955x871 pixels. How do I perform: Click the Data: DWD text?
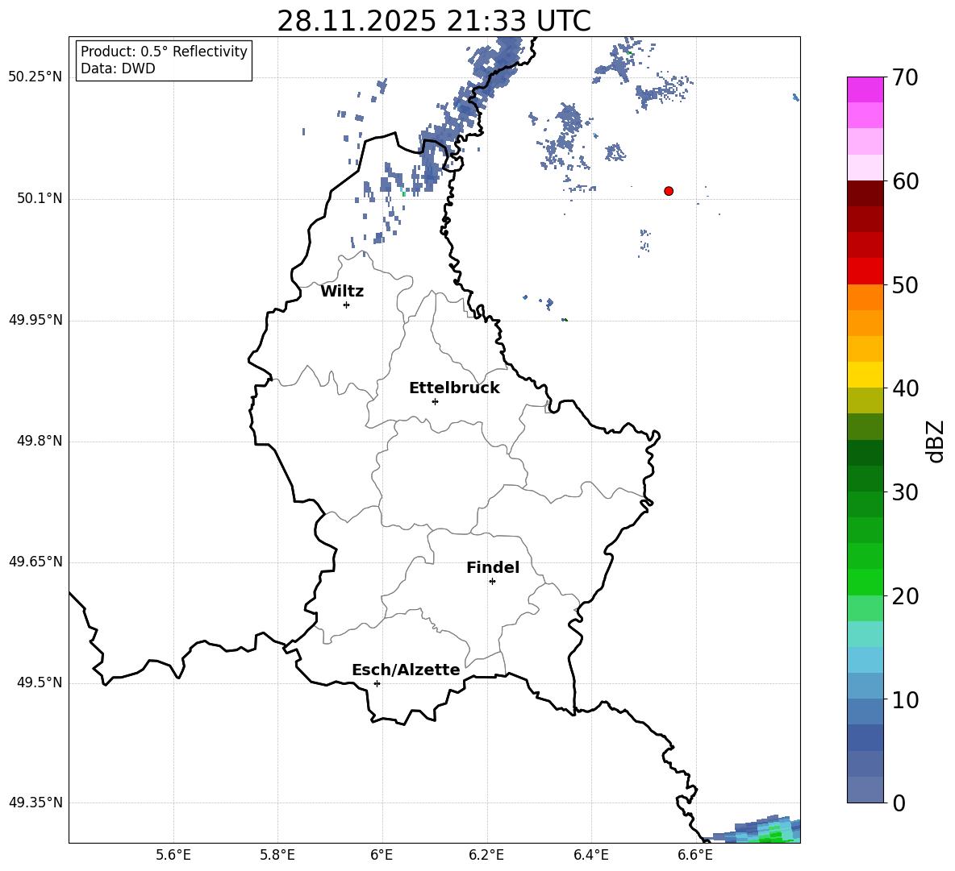(x=118, y=68)
